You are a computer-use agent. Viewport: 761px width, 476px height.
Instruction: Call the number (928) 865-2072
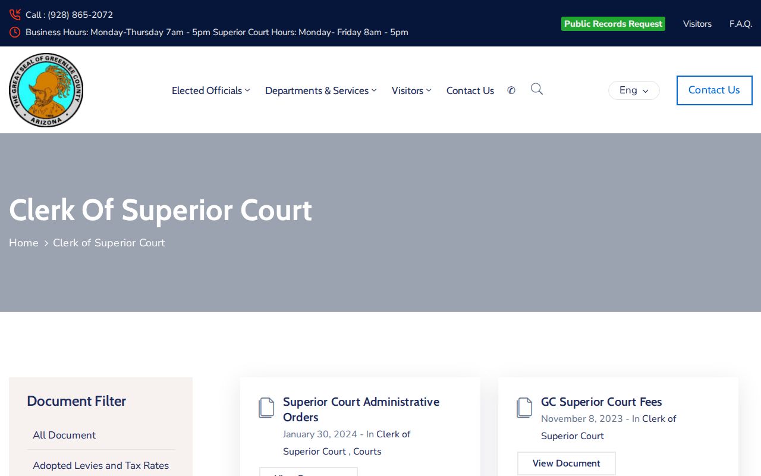80,15
